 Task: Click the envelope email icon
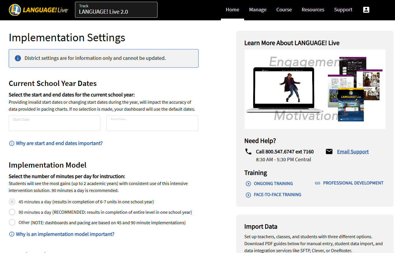point(329,151)
